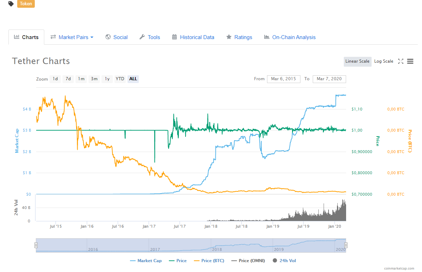Toggle Market Cap series in legend
The height and width of the screenshot is (272, 422).
point(146,261)
